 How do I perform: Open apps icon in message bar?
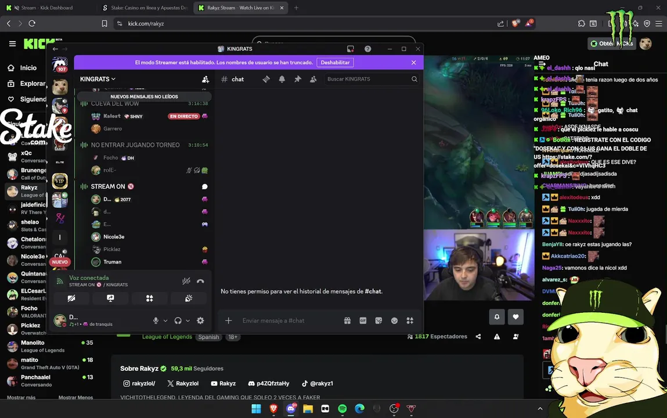pos(410,320)
